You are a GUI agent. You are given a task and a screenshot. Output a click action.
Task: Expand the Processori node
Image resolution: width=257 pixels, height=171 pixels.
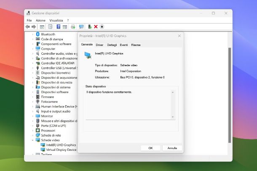32,131
